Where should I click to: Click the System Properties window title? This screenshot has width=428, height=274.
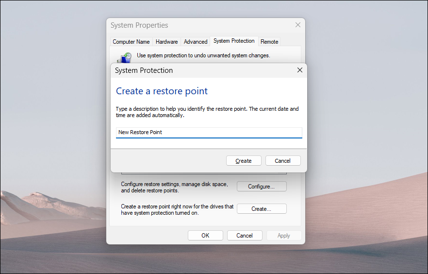click(139, 25)
